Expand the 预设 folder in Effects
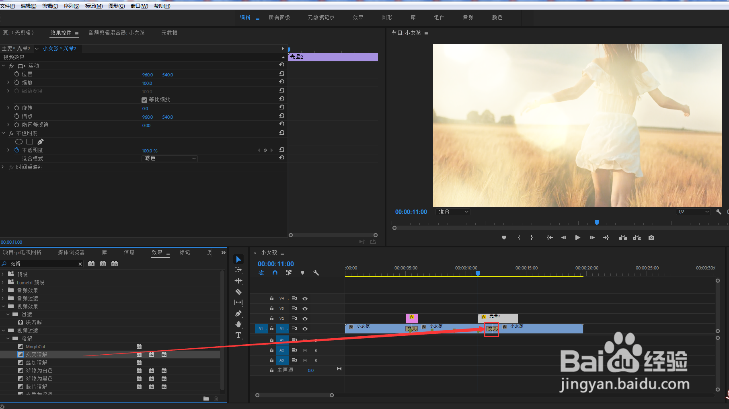729x409 pixels. click(x=3, y=274)
